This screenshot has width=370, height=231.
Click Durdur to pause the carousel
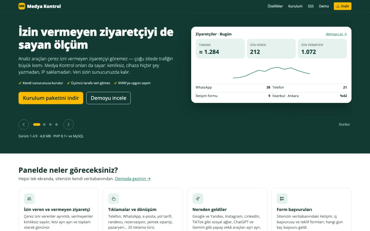[x=344, y=124]
